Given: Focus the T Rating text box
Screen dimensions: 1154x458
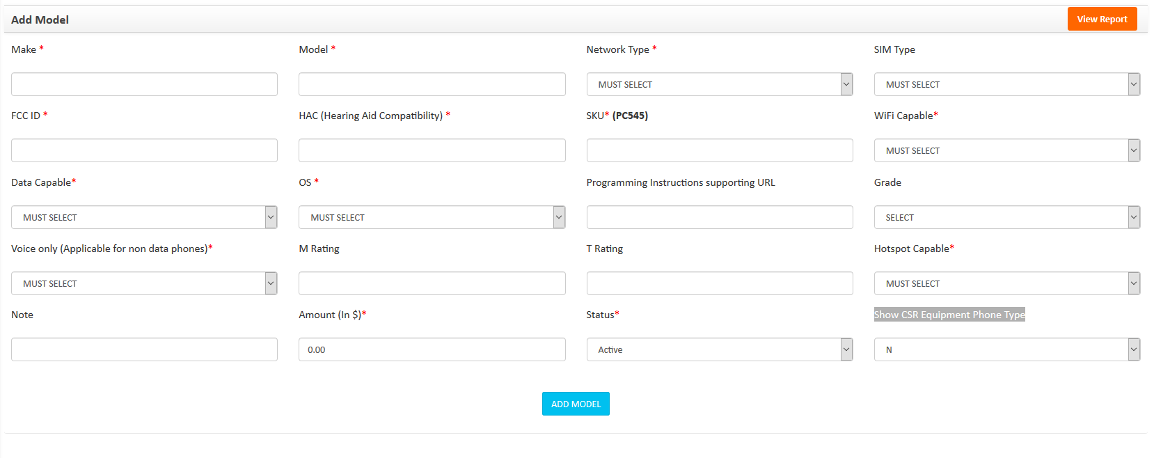Looking at the screenshot, I should click(720, 283).
